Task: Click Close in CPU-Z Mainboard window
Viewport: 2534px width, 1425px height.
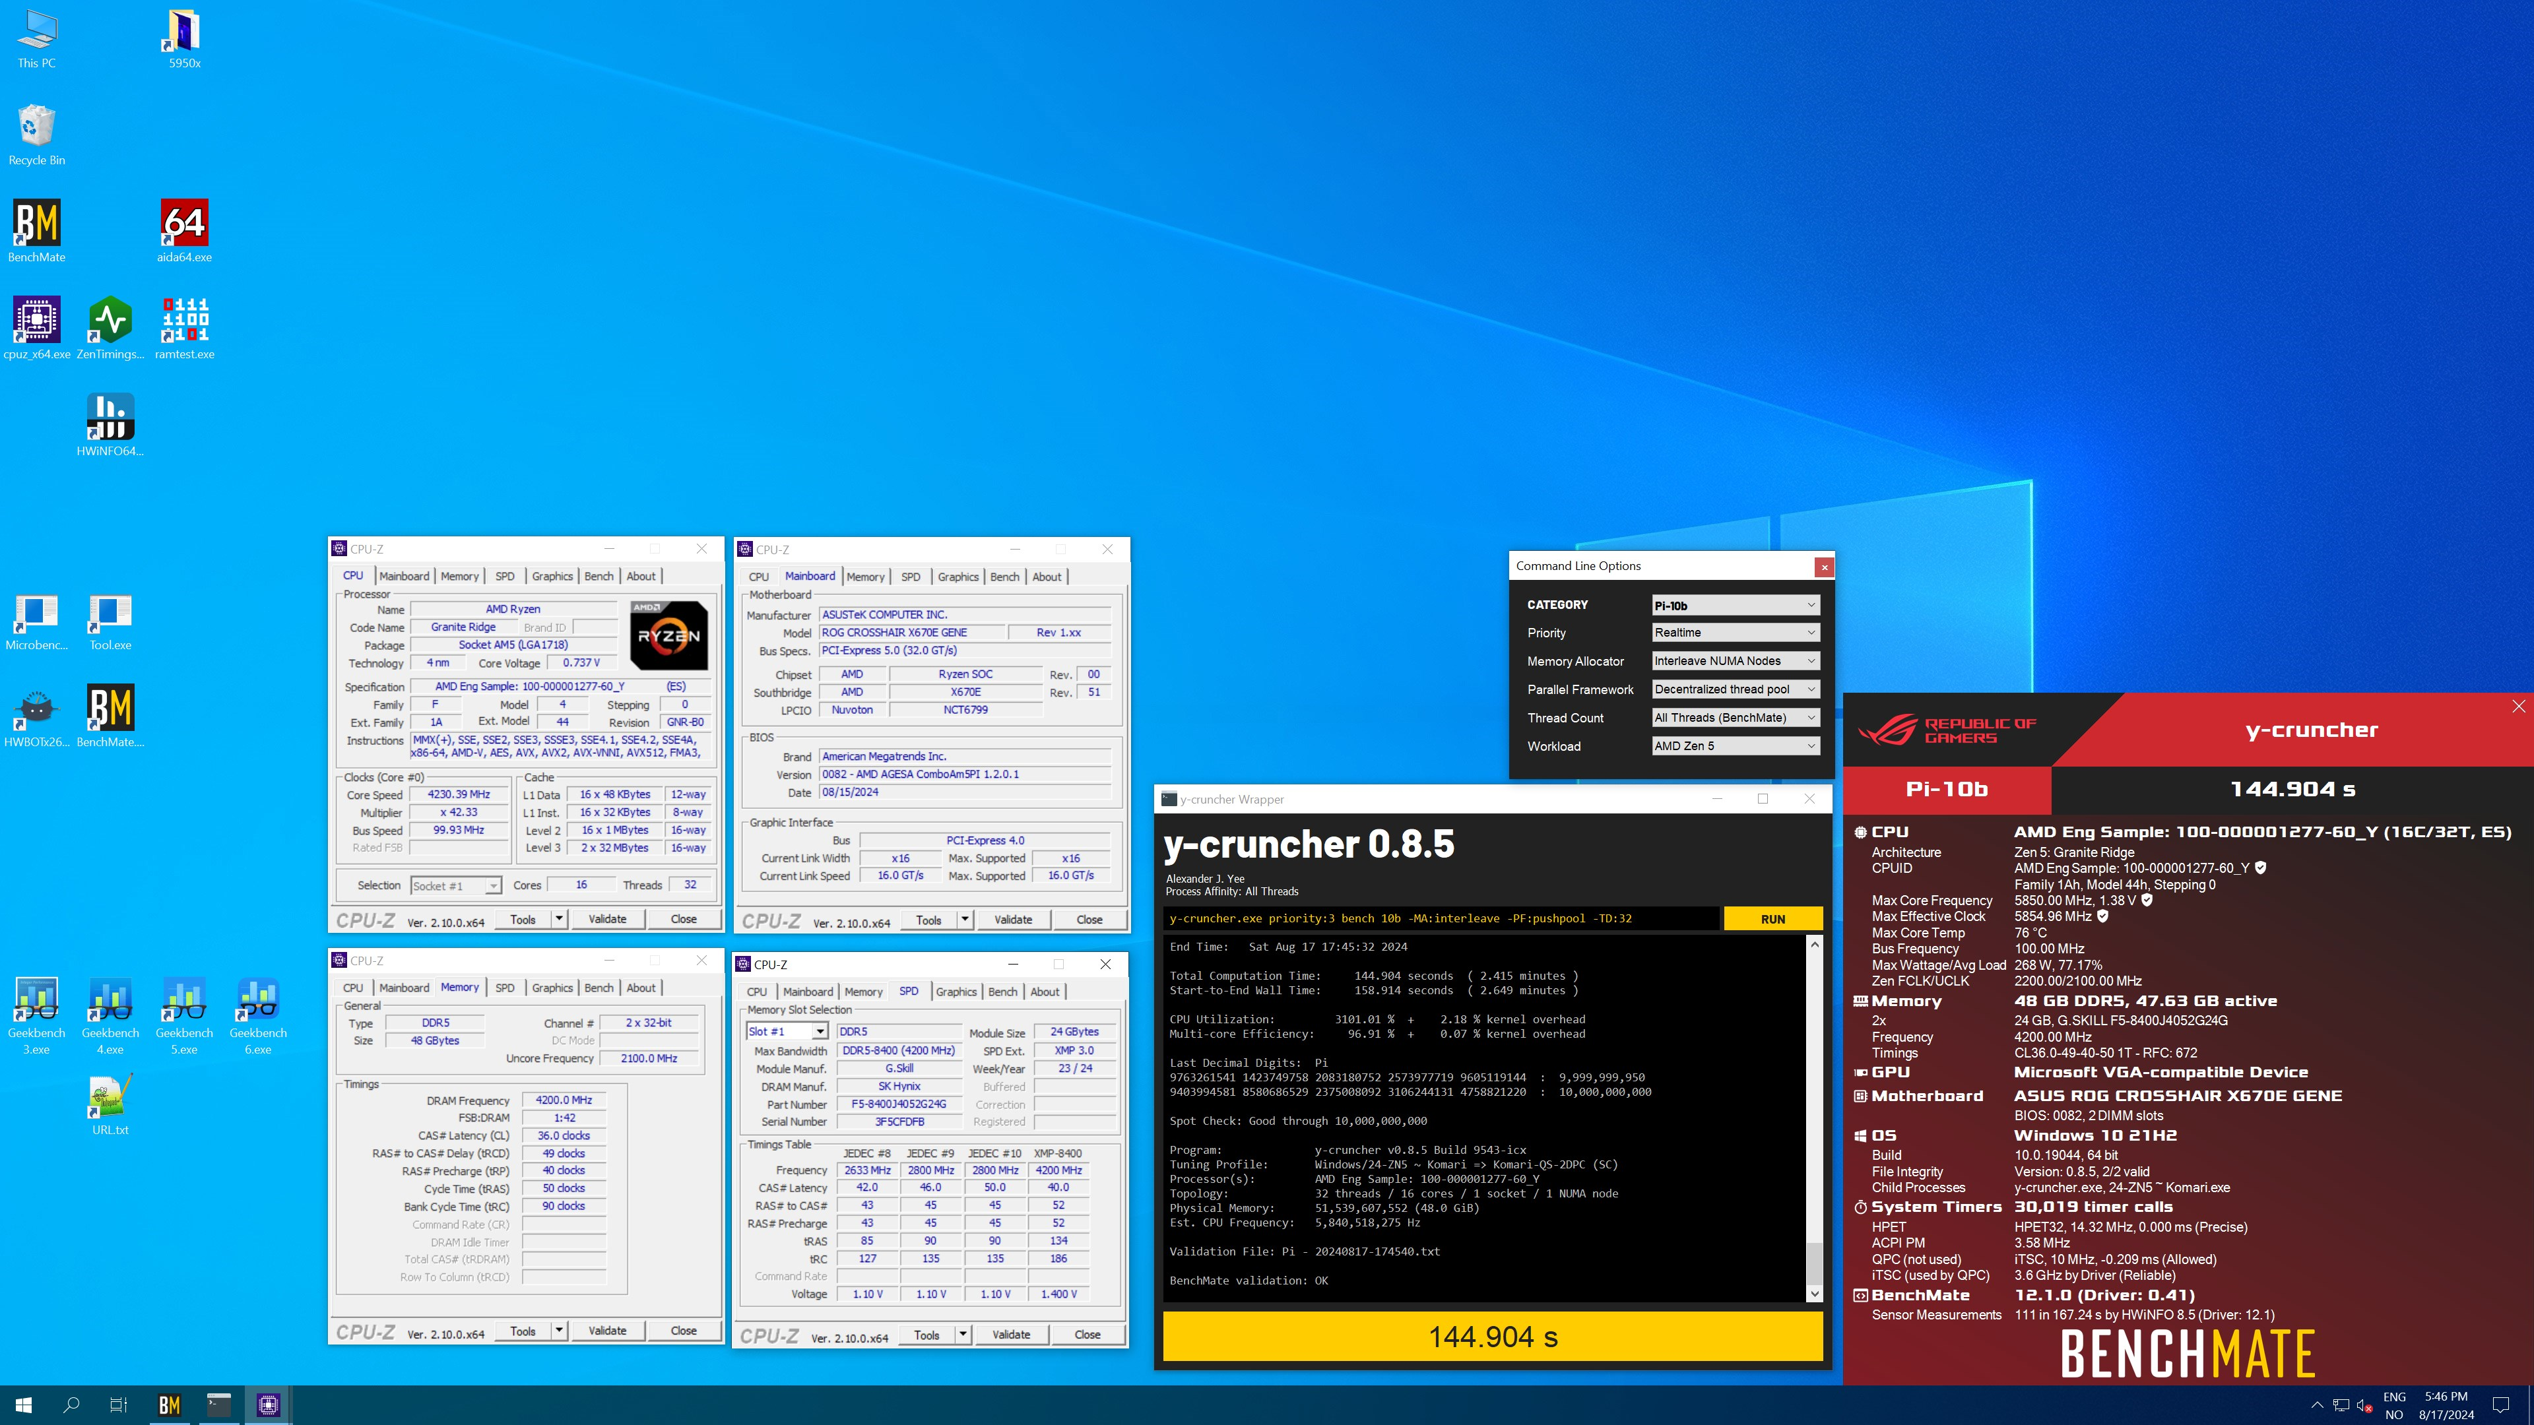Action: tap(1089, 920)
